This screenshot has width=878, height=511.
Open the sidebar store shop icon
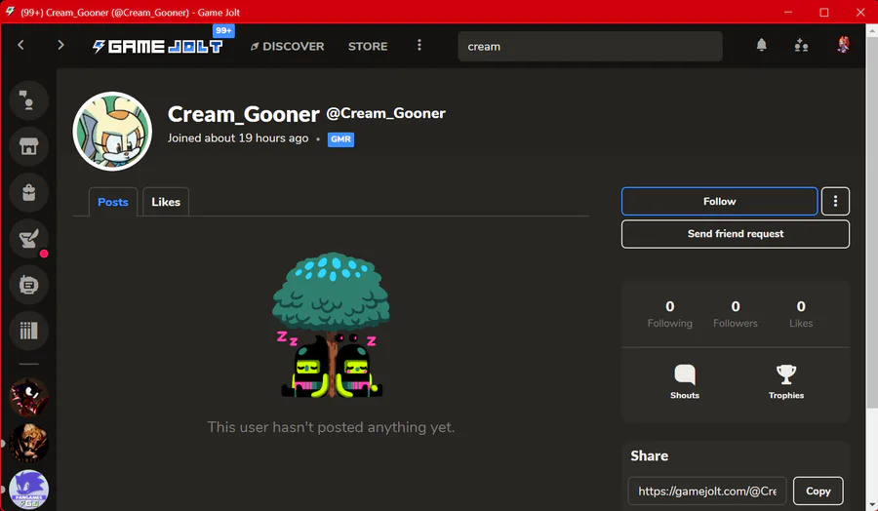click(28, 146)
